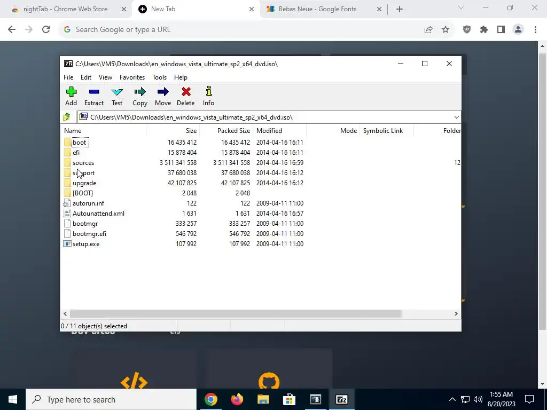Open 7-Zip from the taskbar

pyautogui.click(x=341, y=399)
